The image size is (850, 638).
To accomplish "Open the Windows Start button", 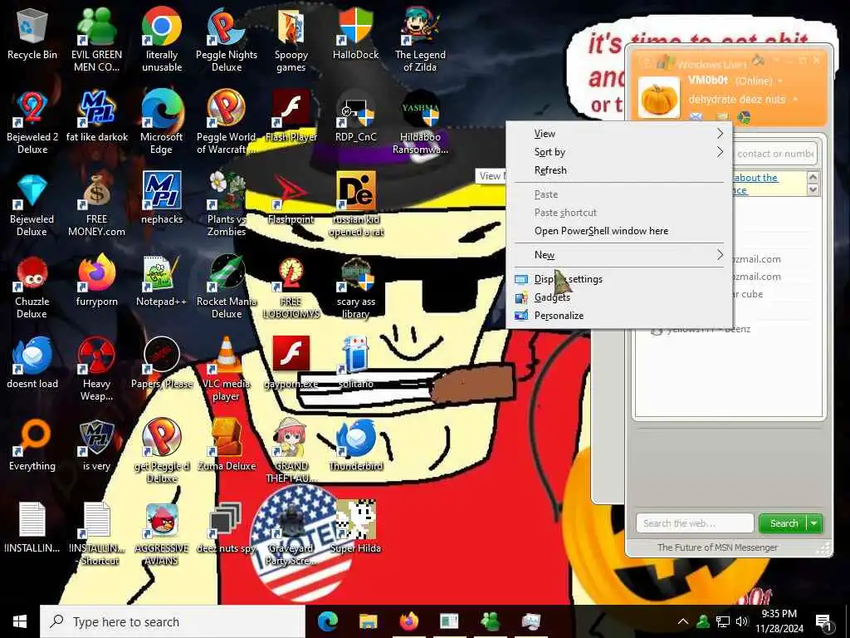I will point(20,621).
